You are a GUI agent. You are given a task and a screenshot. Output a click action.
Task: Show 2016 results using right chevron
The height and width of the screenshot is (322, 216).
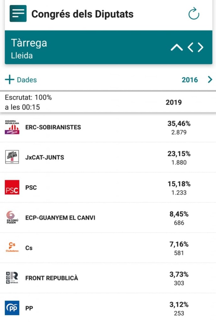210,80
